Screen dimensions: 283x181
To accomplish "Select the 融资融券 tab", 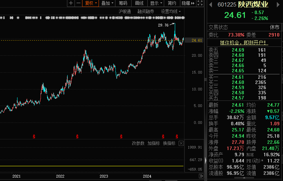I will tap(146, 11).
